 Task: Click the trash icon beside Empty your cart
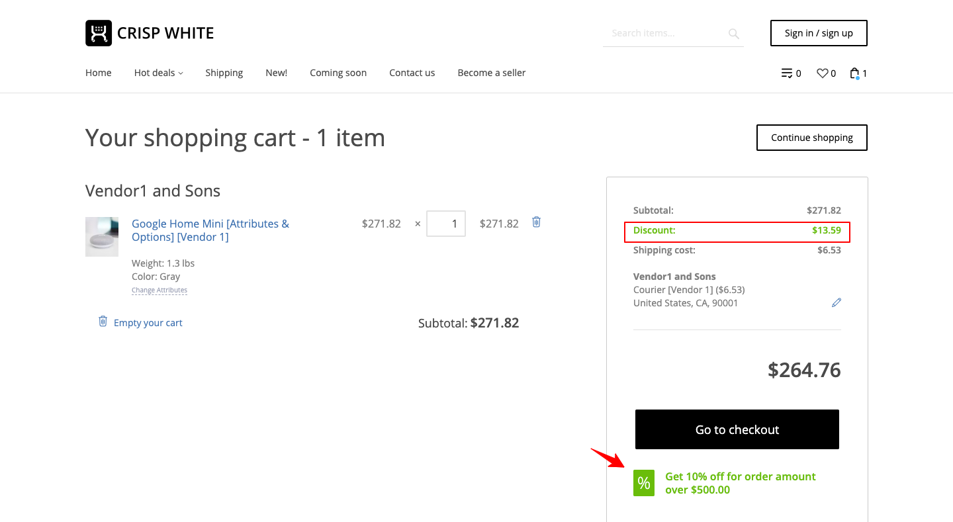tap(103, 322)
